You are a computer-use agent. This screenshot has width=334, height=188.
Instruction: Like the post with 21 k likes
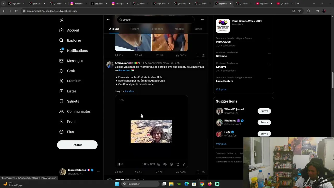tap(159, 55)
